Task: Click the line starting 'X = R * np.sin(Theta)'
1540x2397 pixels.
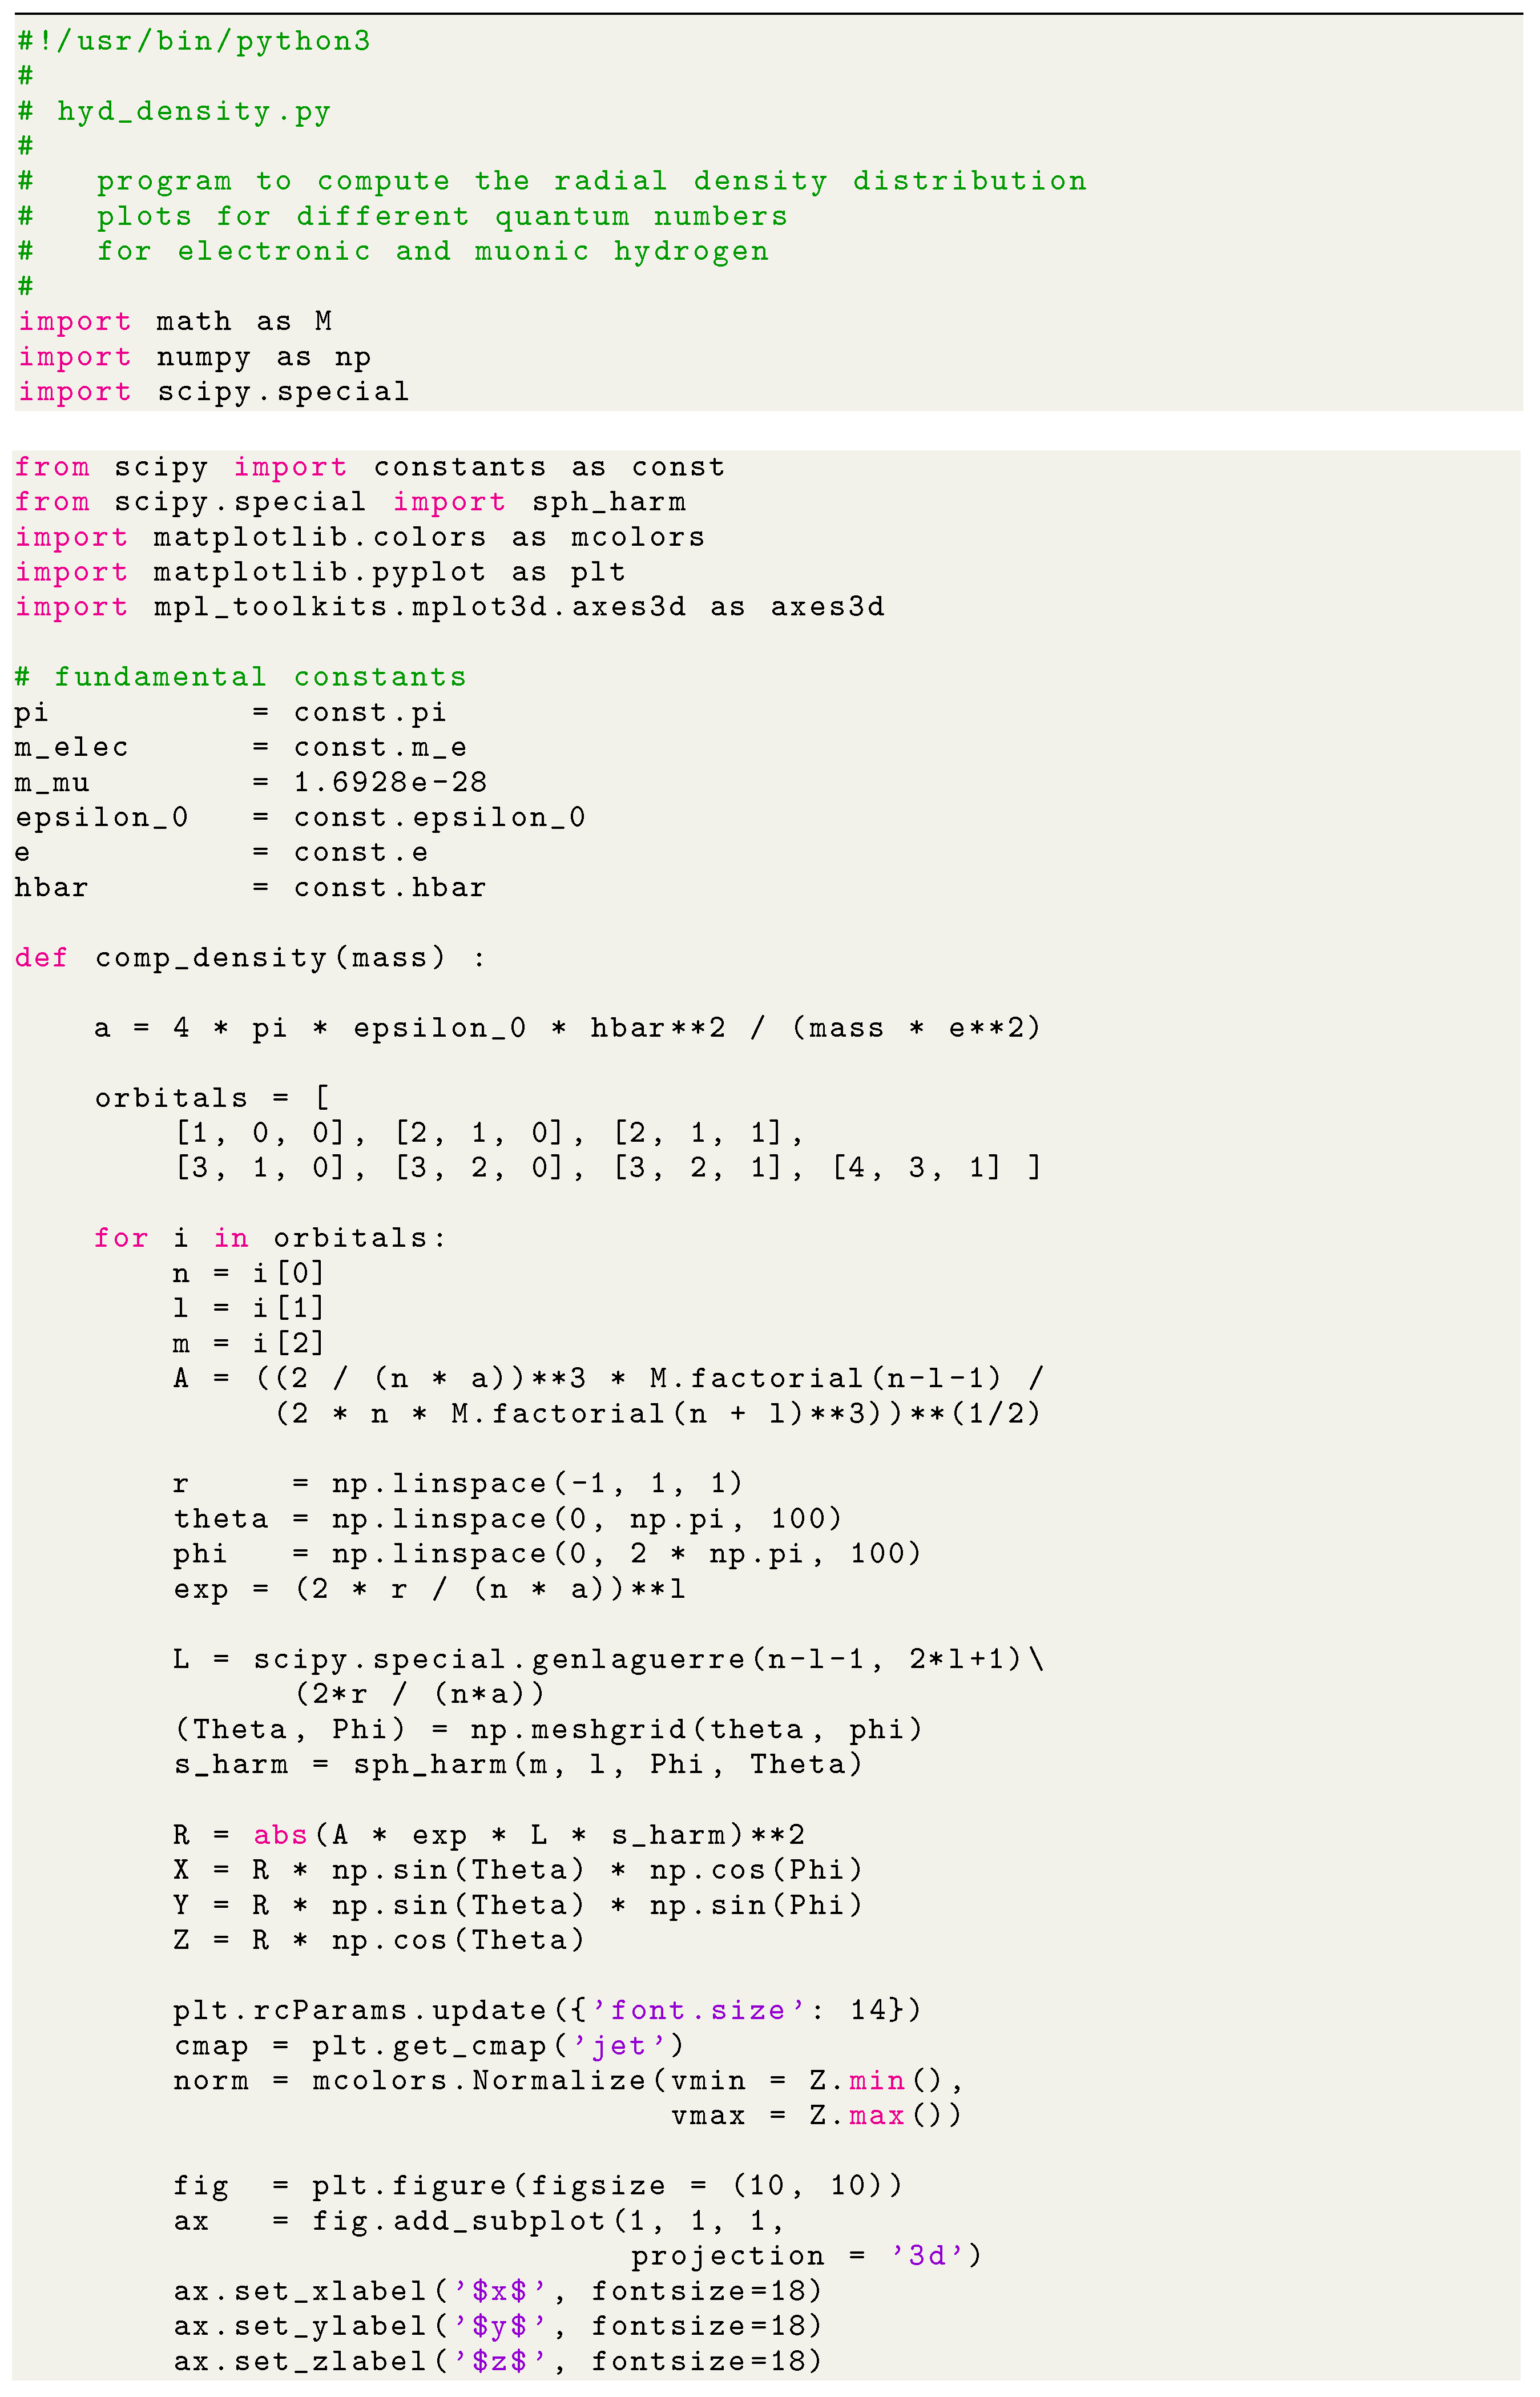Action: point(518,1870)
